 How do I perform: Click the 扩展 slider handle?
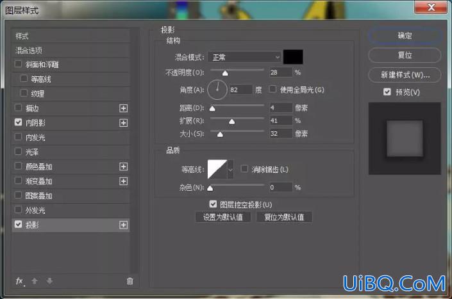(x=231, y=122)
